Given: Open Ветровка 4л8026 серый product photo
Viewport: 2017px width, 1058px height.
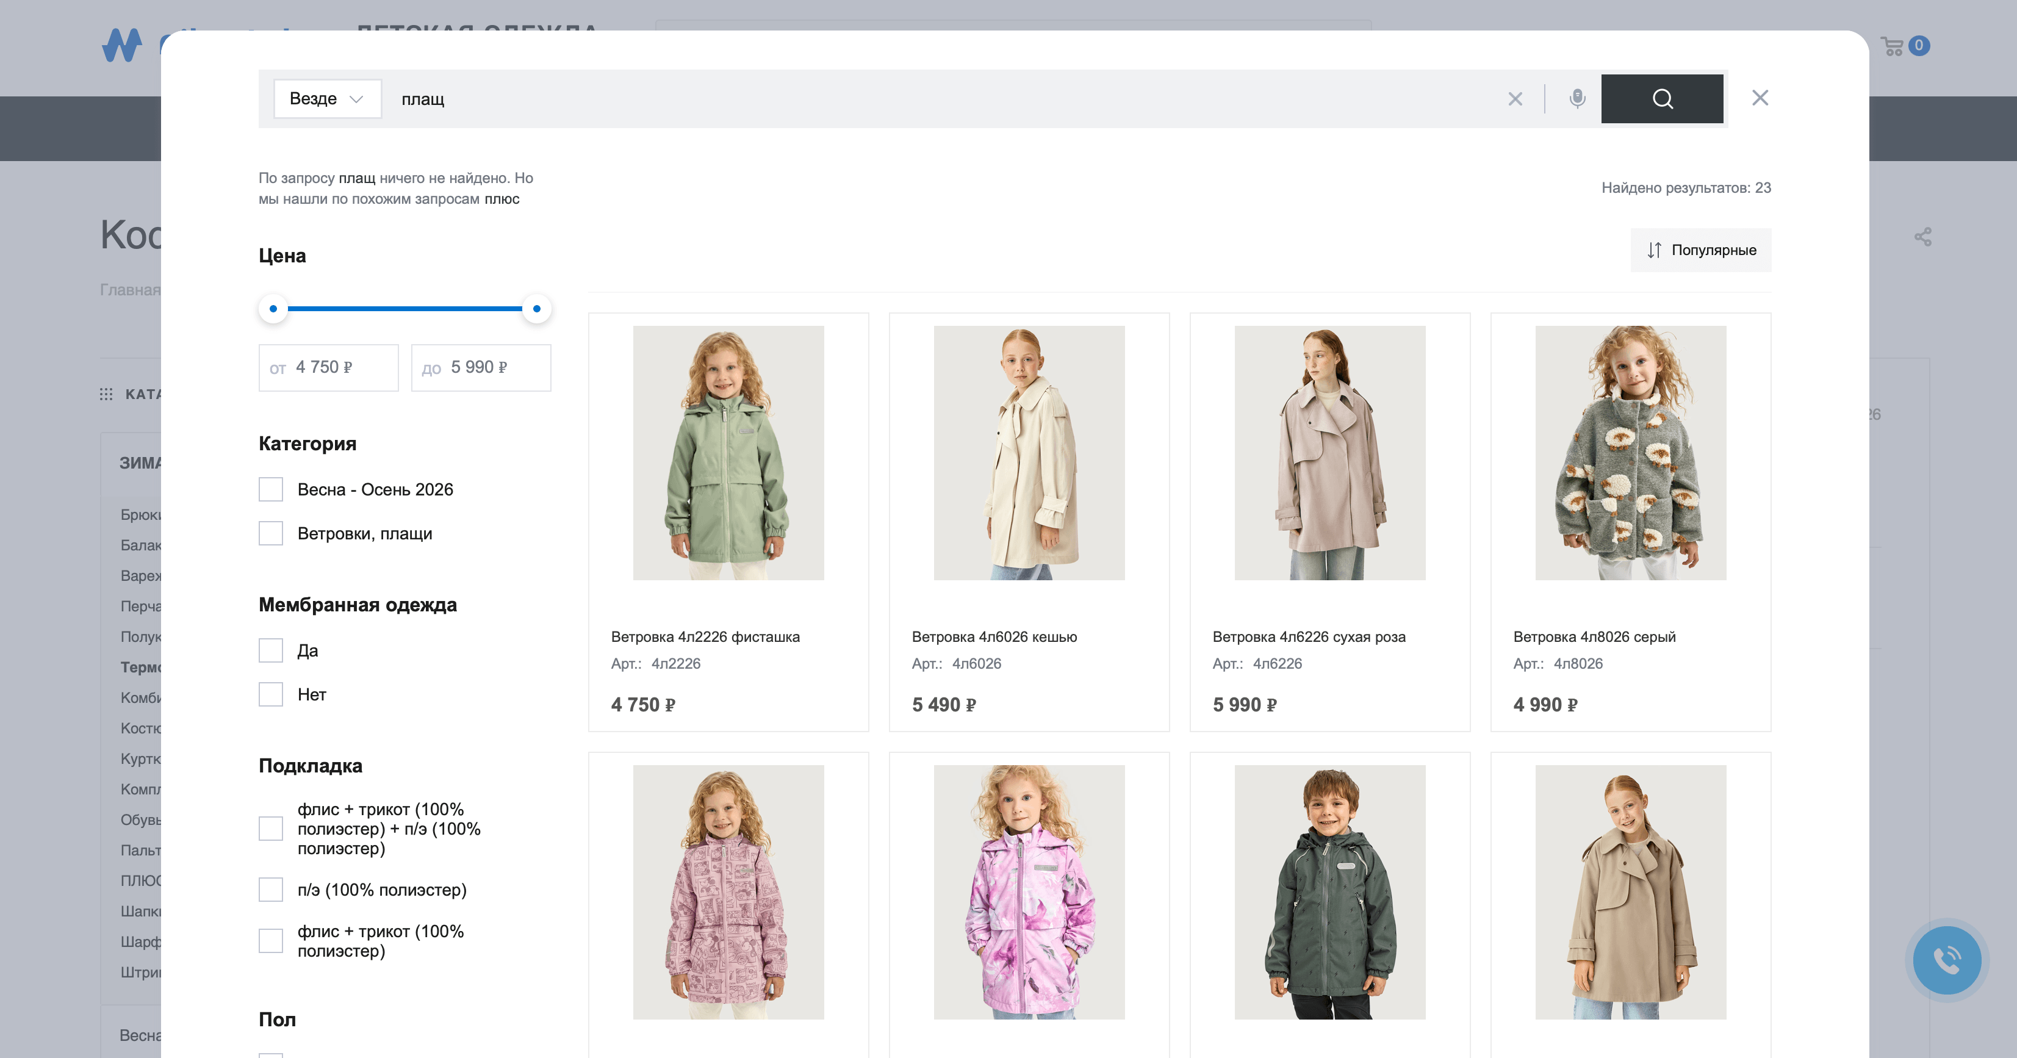Looking at the screenshot, I should click(x=1630, y=453).
